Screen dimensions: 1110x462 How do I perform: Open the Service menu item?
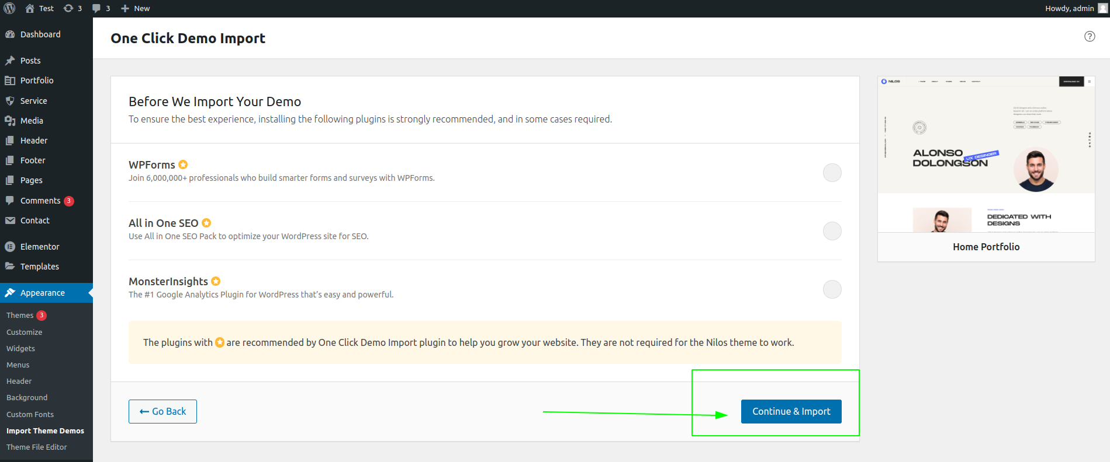tap(46, 101)
